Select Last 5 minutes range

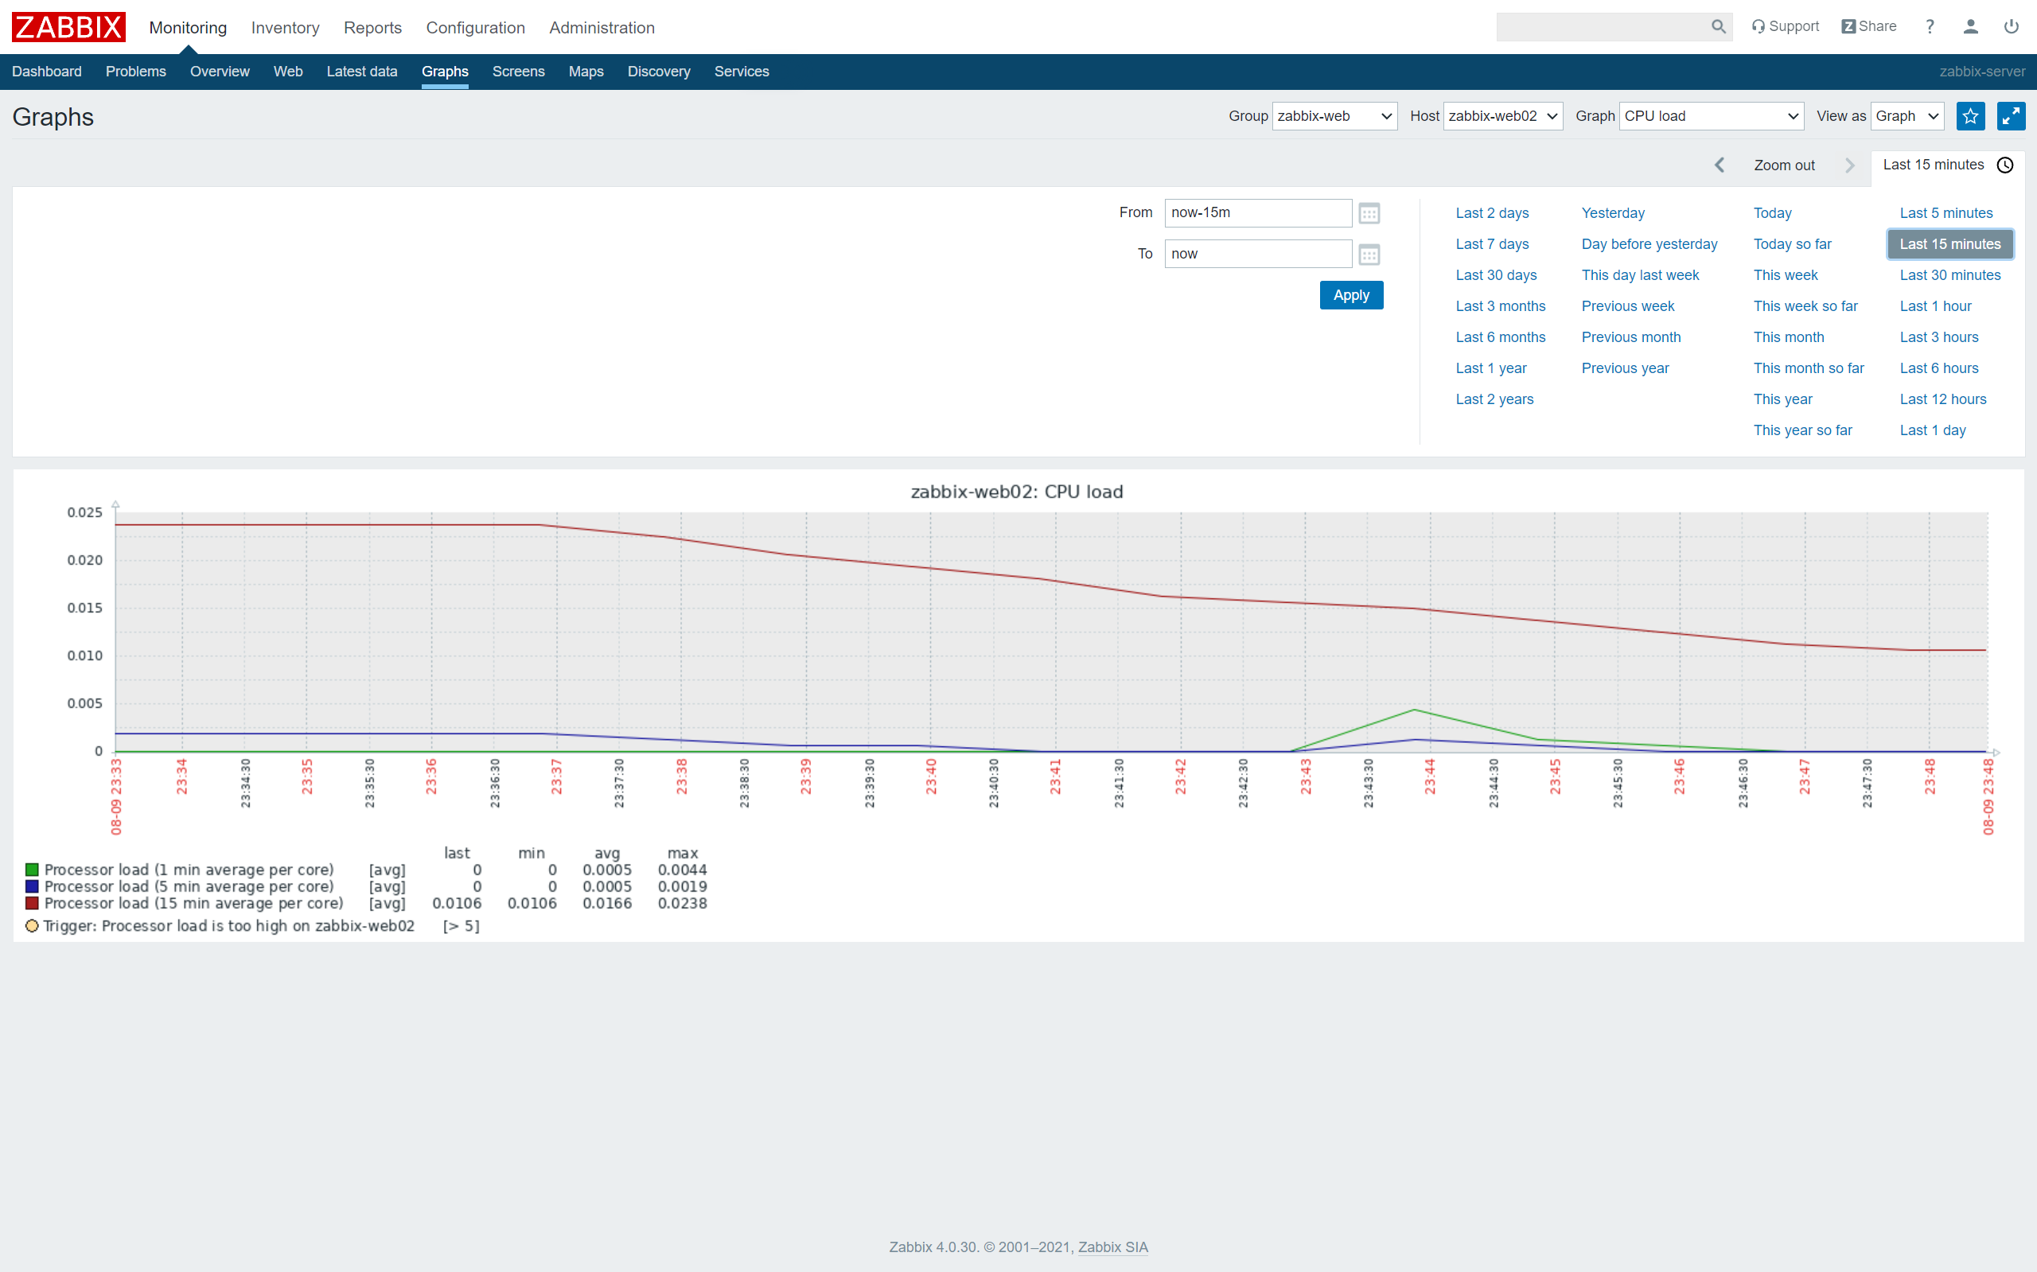1946,214
